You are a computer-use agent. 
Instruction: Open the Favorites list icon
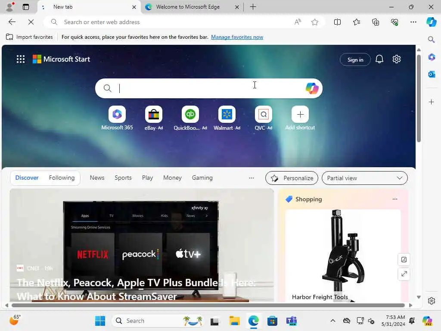click(x=356, y=22)
